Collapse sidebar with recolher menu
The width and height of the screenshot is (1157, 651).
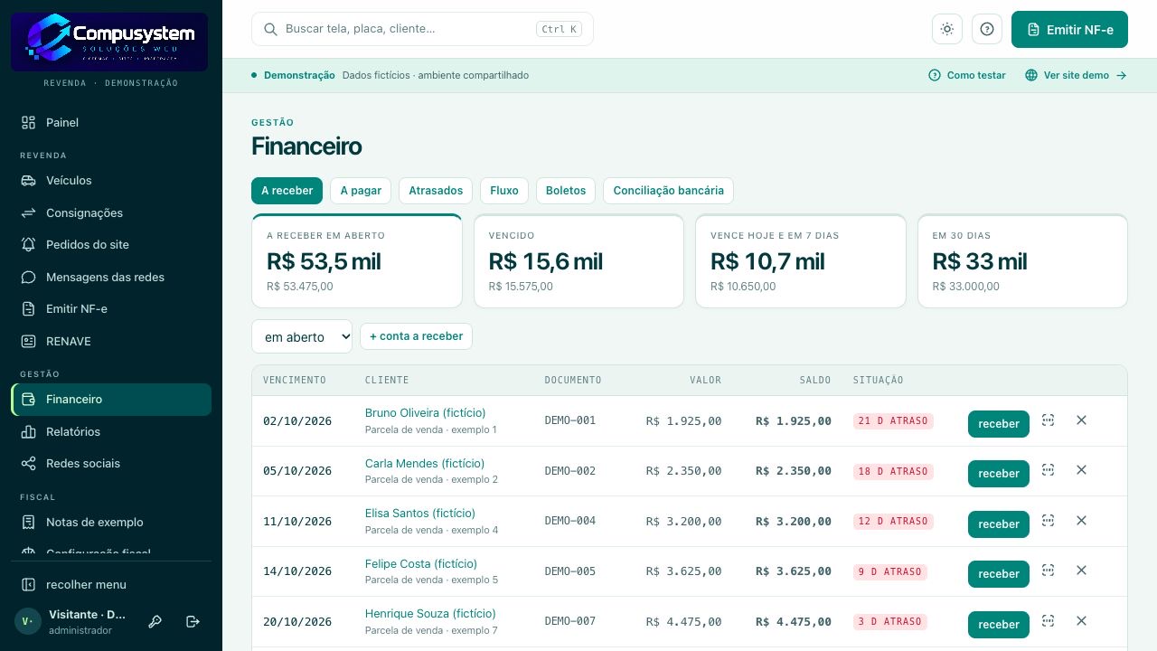coord(111,584)
